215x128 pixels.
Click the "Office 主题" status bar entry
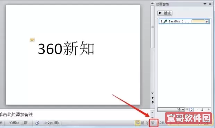[x=18, y=123]
